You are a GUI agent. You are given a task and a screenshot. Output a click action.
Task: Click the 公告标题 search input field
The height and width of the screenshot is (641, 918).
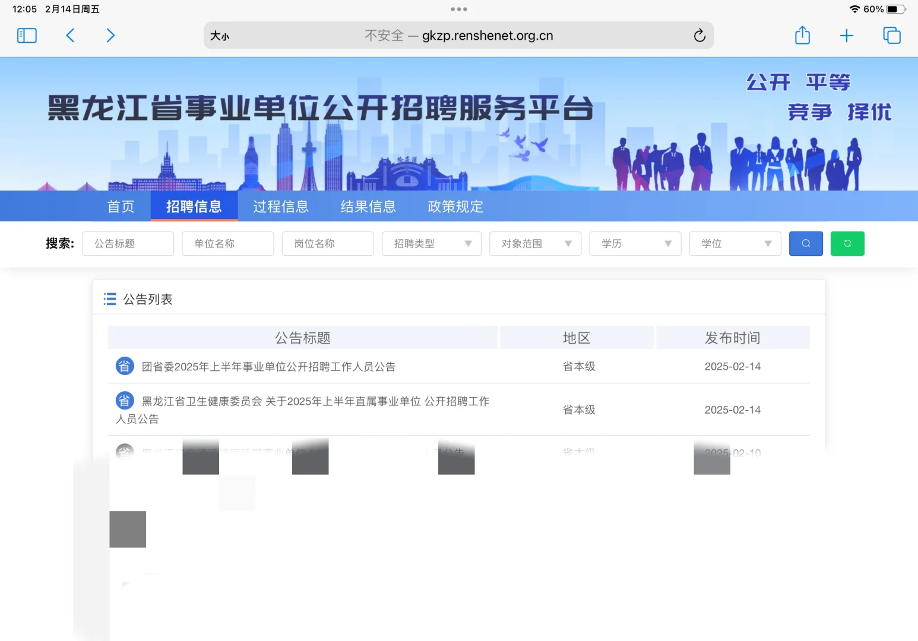pos(128,243)
